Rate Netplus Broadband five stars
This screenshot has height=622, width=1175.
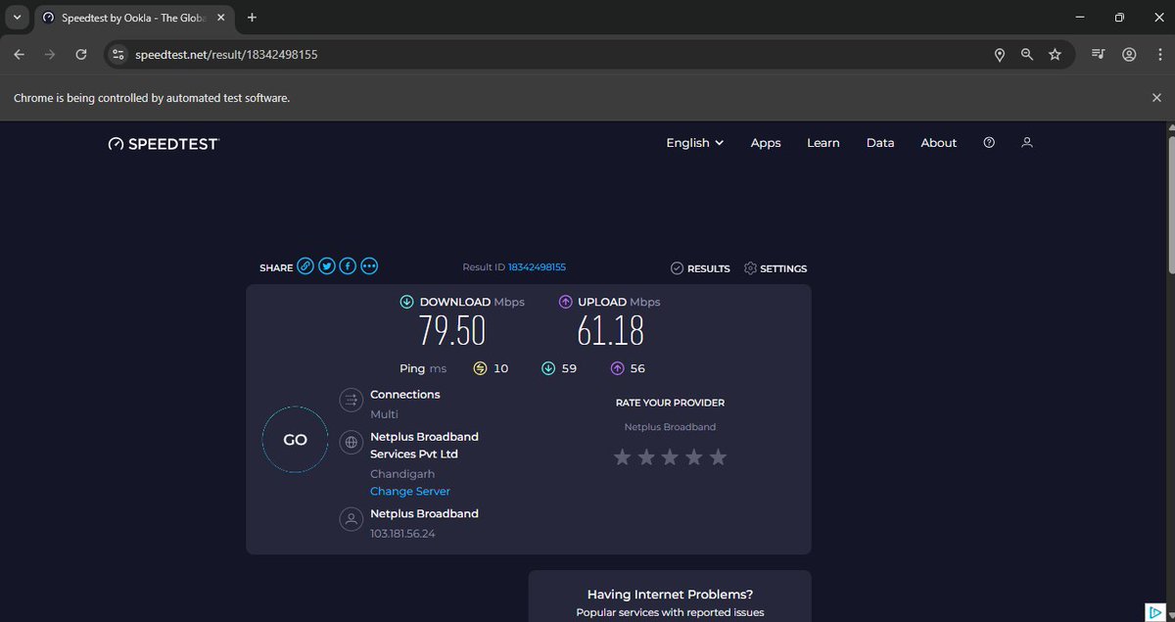click(717, 456)
